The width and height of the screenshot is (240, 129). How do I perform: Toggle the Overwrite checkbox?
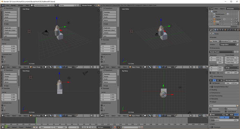pos(211,109)
